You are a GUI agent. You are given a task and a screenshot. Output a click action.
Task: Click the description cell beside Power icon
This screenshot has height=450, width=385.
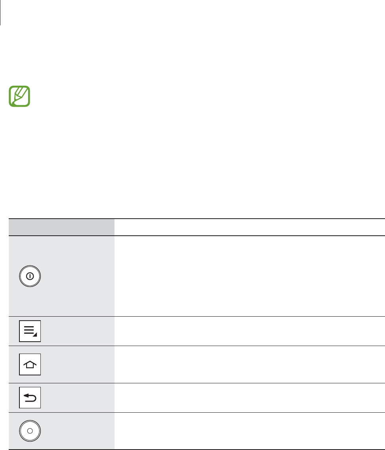(250, 276)
